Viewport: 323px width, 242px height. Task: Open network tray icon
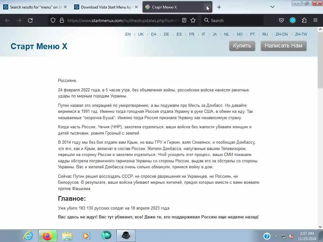tap(284, 236)
